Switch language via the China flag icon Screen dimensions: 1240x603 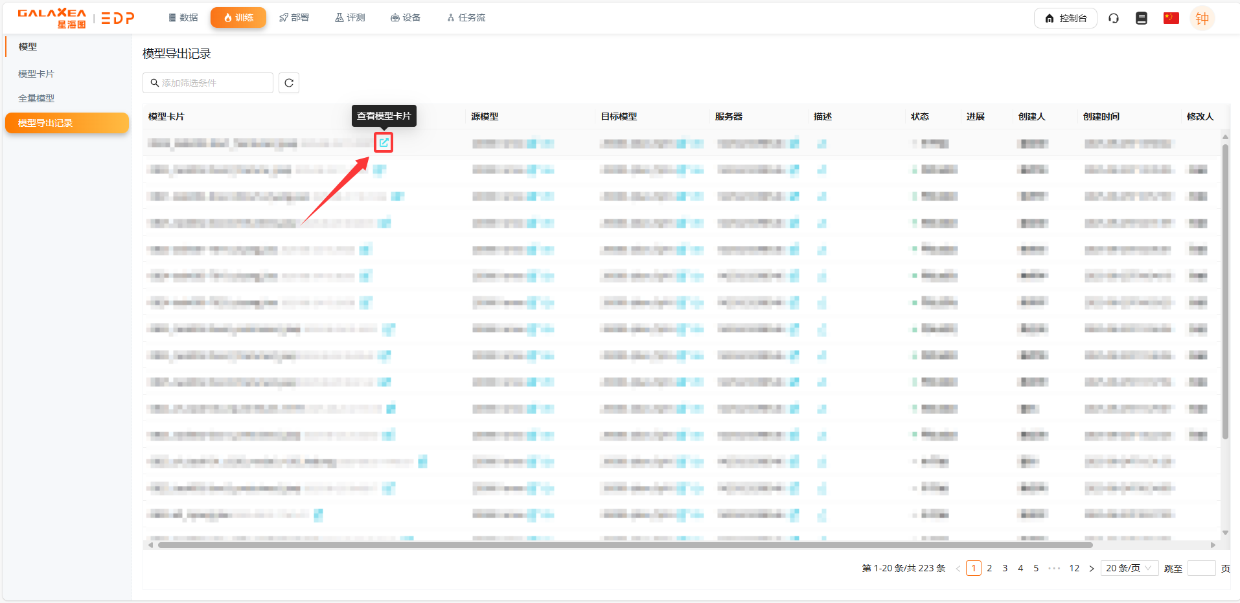(x=1171, y=18)
